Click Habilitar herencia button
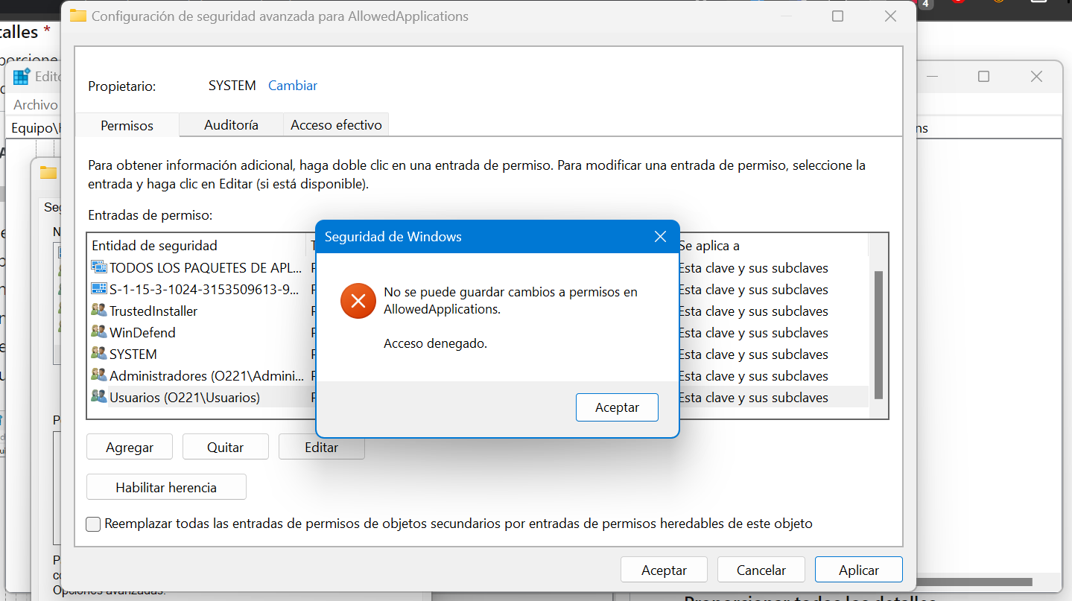 click(166, 487)
